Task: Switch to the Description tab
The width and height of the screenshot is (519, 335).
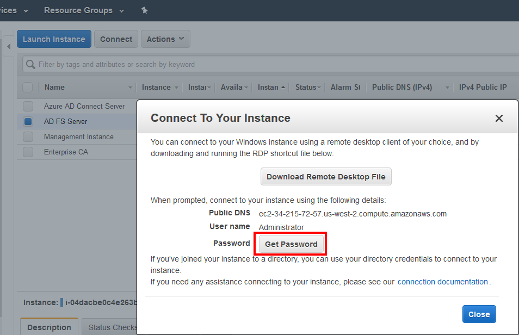Action: [48, 327]
